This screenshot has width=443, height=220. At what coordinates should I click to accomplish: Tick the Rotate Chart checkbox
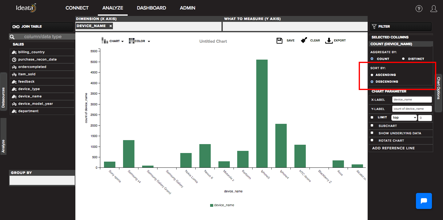[x=372, y=140]
